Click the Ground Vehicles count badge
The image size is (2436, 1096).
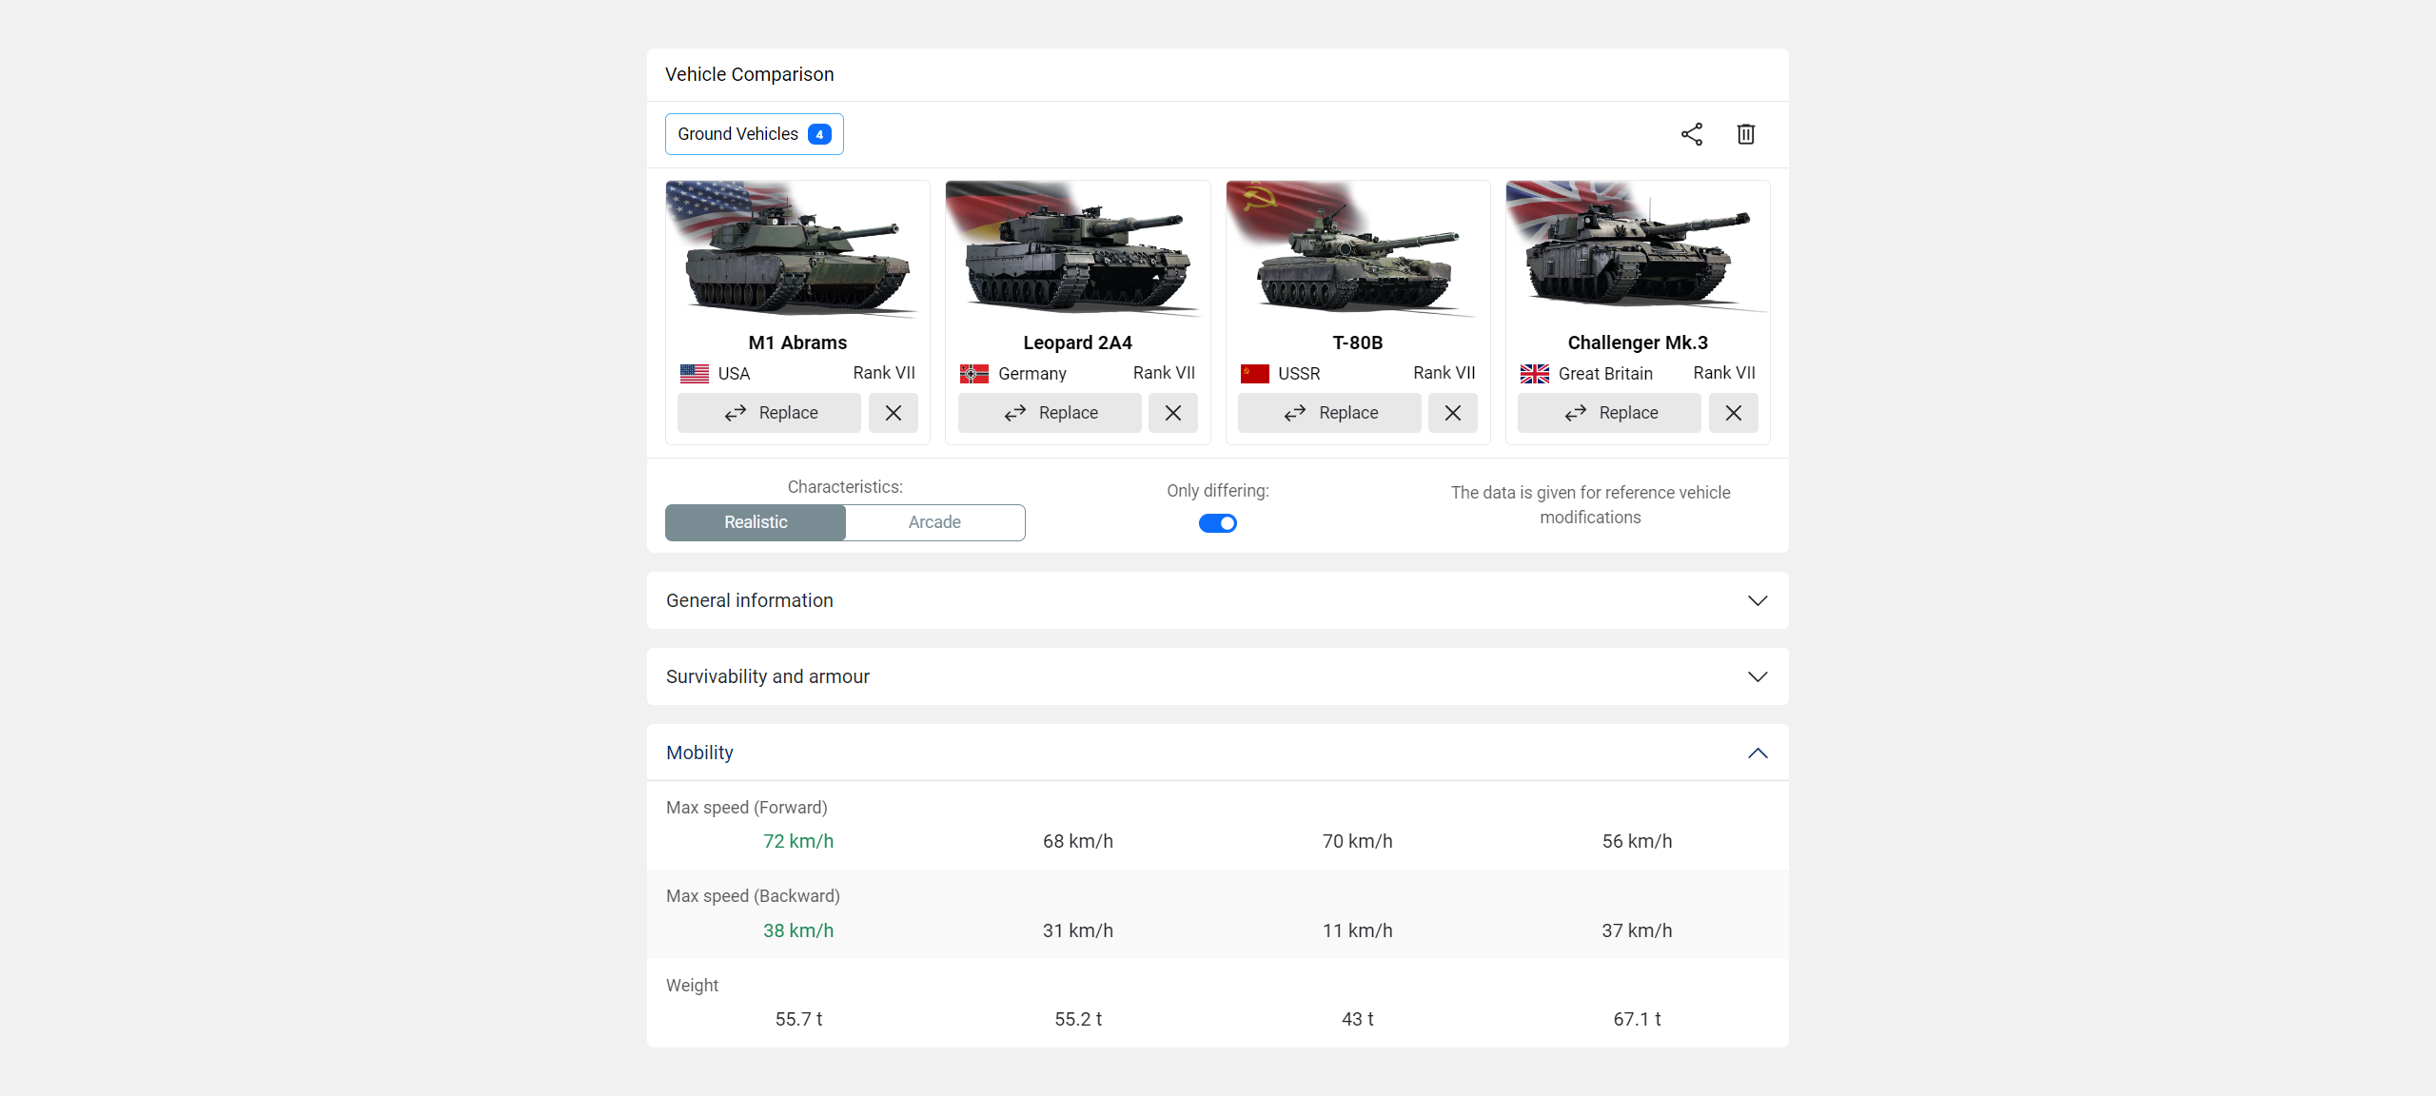click(819, 134)
